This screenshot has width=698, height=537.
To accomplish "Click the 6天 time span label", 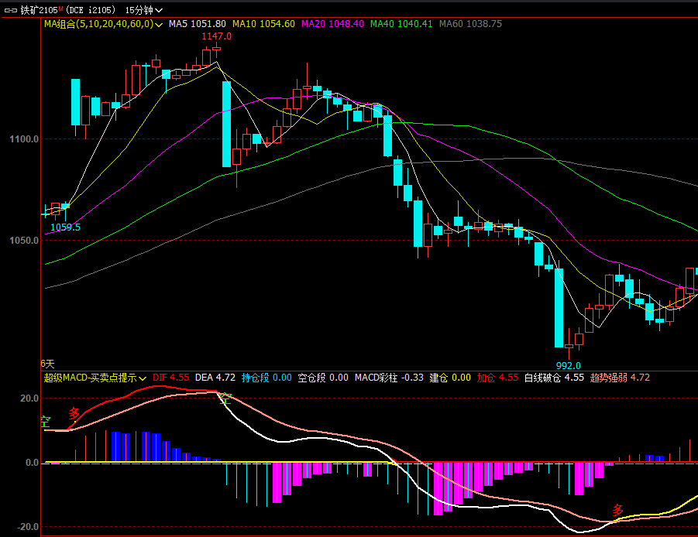I will click(x=47, y=364).
